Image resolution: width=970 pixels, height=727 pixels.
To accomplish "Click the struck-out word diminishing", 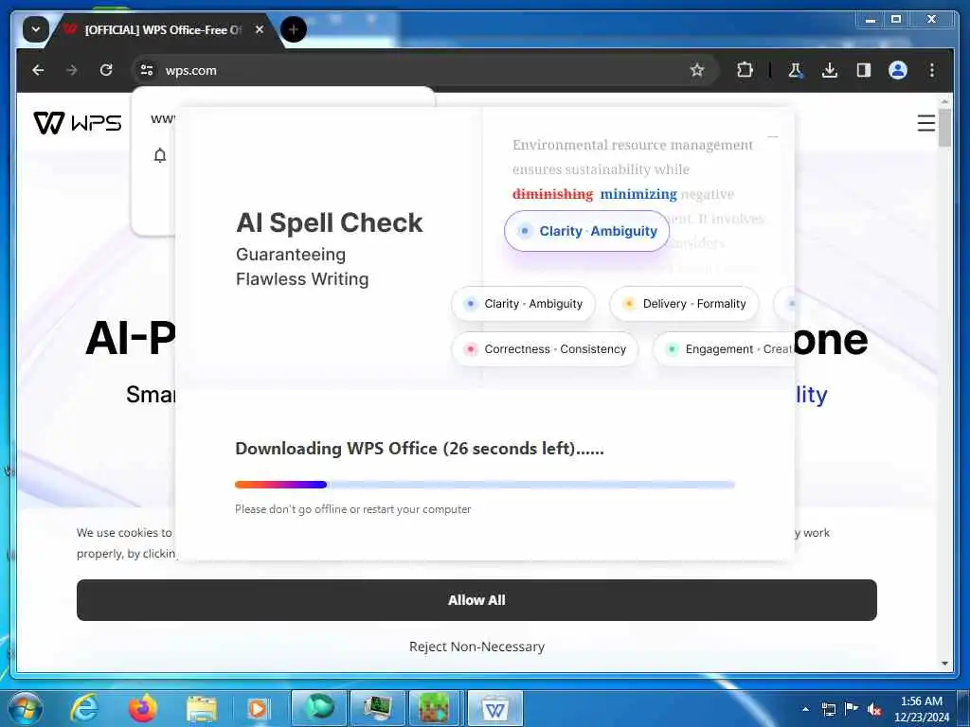I will click(x=552, y=194).
